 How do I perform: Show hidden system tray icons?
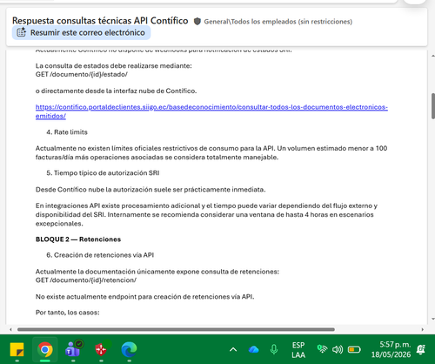(233, 349)
